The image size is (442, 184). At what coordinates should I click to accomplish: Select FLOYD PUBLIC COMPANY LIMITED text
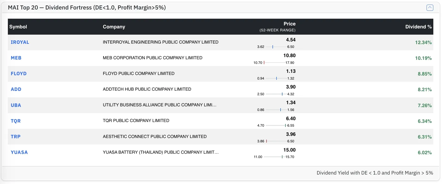pos(139,74)
